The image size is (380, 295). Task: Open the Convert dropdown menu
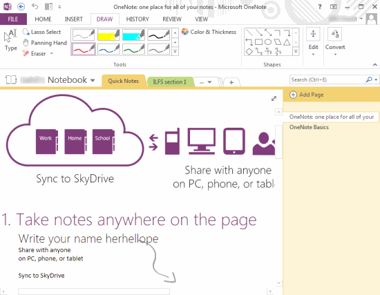point(335,41)
